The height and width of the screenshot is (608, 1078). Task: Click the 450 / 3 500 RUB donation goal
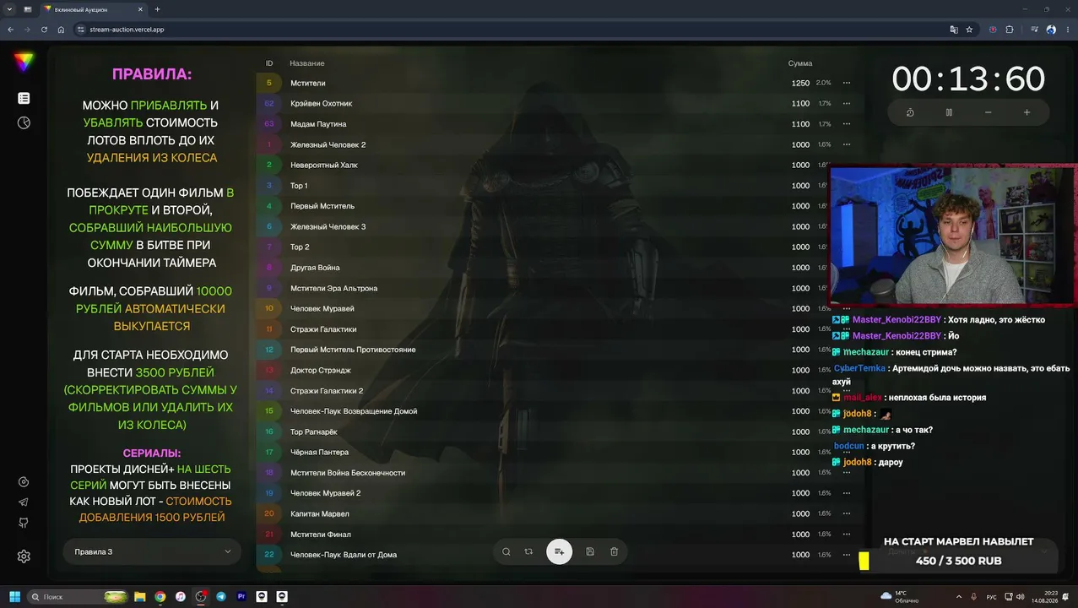[x=959, y=561]
